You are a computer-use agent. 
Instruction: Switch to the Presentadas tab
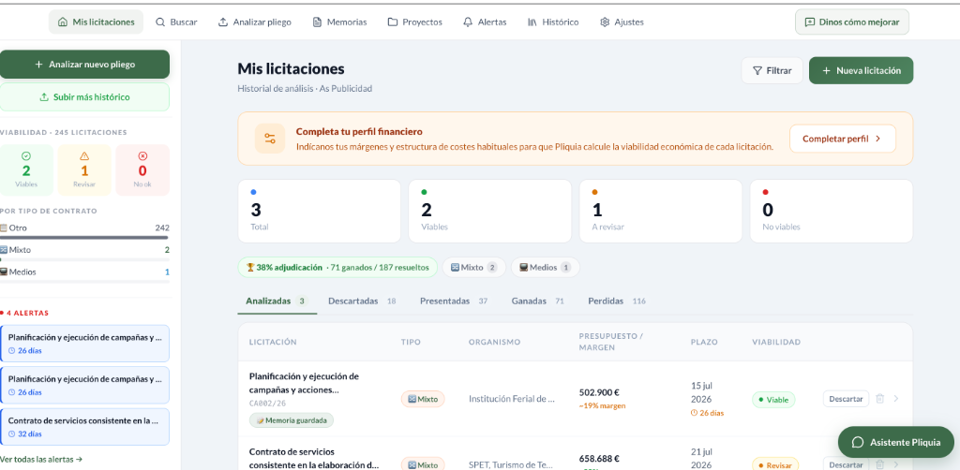(x=454, y=301)
